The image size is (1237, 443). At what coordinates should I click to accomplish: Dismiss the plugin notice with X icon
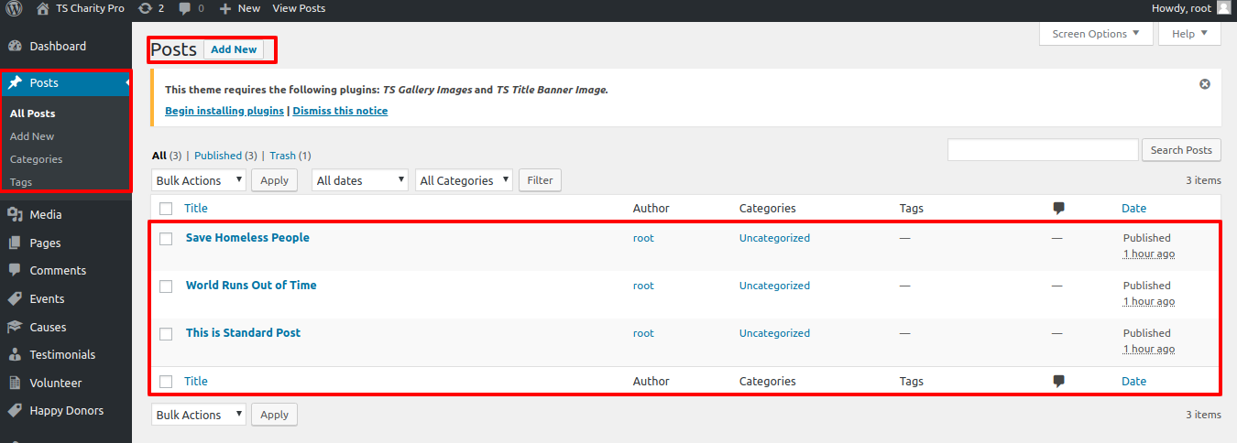click(x=1205, y=84)
